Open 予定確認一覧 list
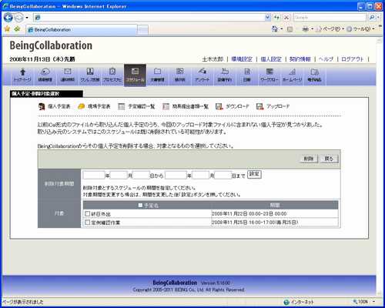The height and width of the screenshot is (308, 385). click(x=136, y=106)
